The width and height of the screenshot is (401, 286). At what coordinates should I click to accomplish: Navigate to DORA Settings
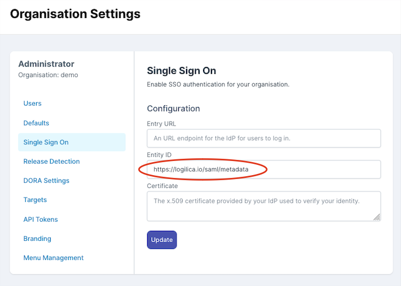click(x=46, y=181)
